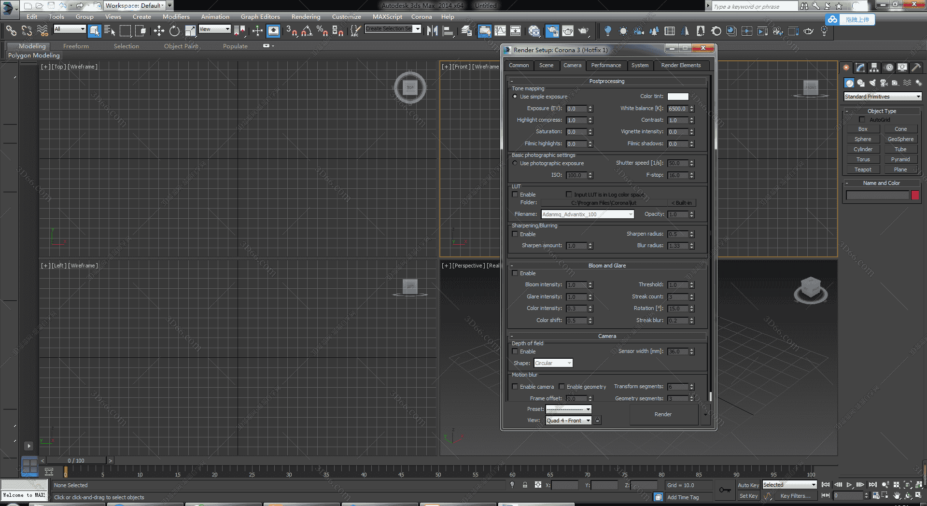
Task: Toggle the selection lock padlock icon
Action: (x=525, y=485)
